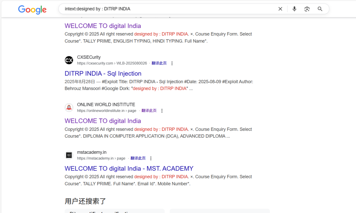Viewport: 356px width, 213px height.
Task: Click the CXSECurity site name
Action: [89, 57]
